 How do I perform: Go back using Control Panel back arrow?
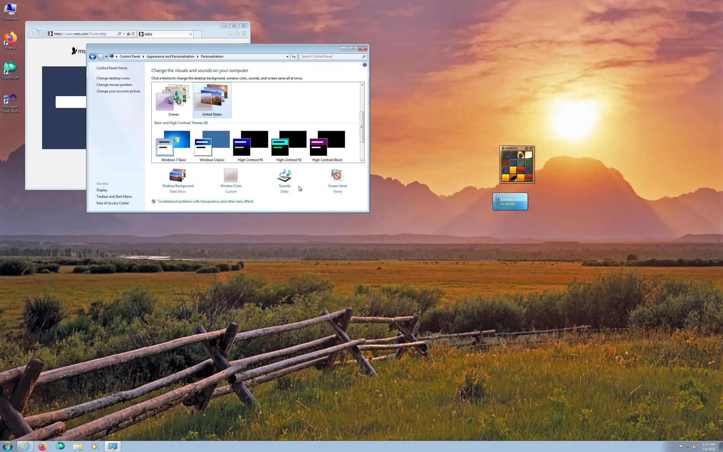(93, 56)
